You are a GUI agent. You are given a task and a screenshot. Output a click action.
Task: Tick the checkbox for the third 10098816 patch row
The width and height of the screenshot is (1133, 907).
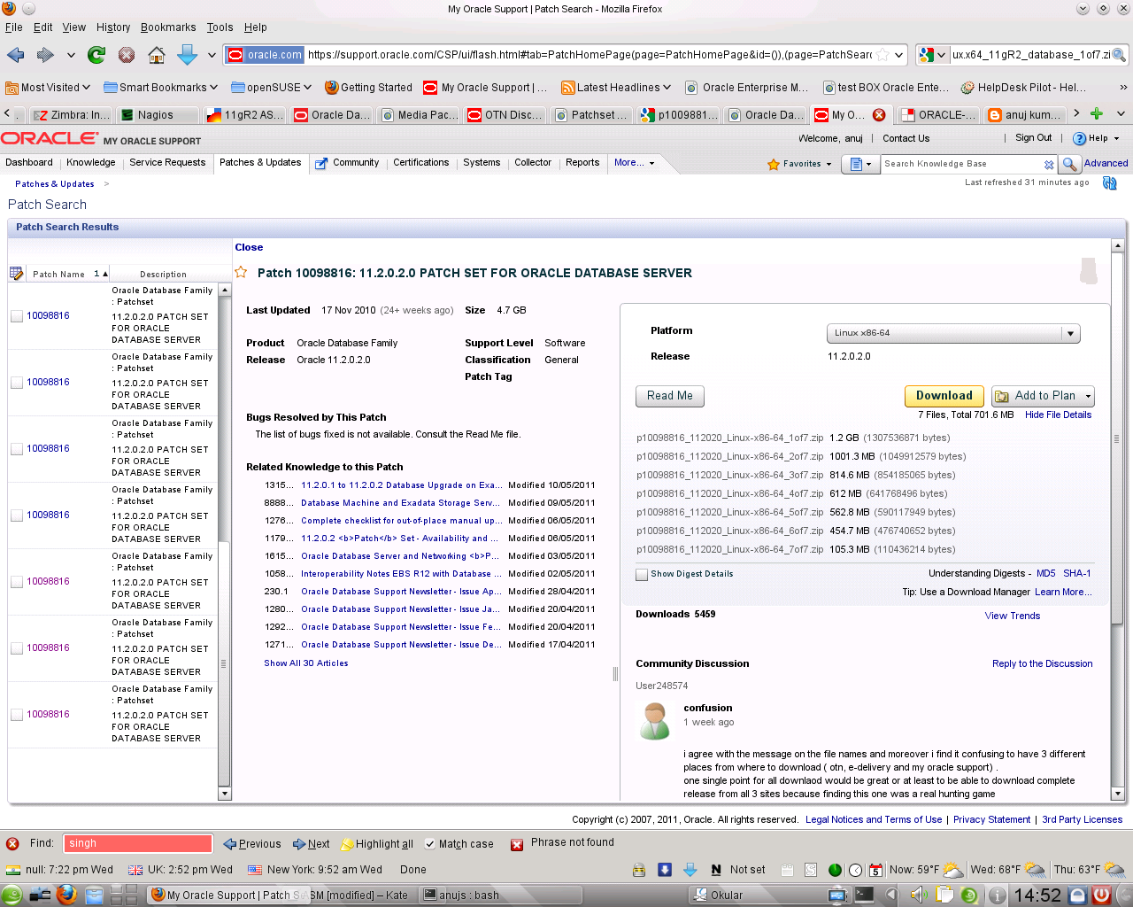17,449
